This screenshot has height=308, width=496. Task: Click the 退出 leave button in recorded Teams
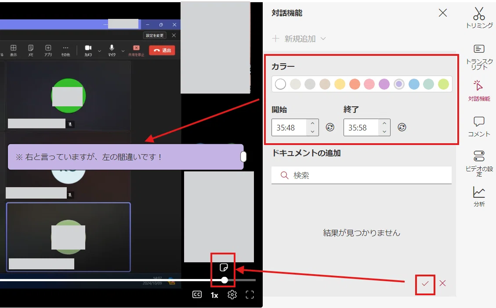click(x=162, y=50)
